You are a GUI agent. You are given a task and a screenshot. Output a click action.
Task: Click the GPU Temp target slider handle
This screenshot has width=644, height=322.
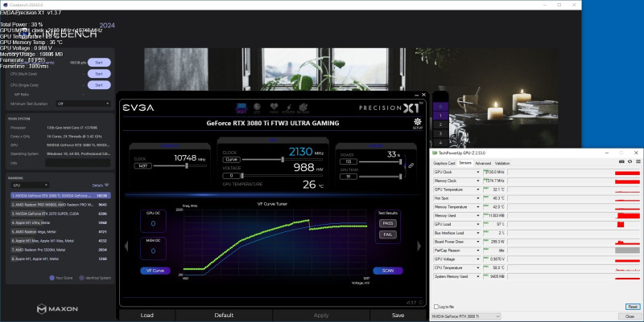coord(400,177)
